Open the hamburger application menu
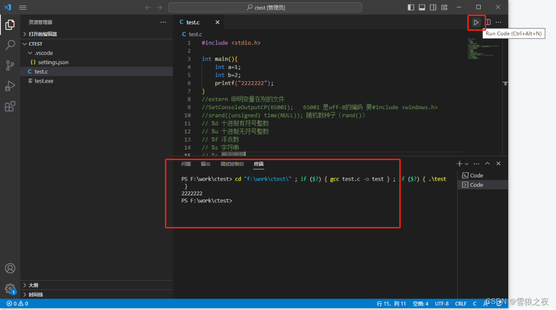The width and height of the screenshot is (556, 310). click(x=23, y=7)
